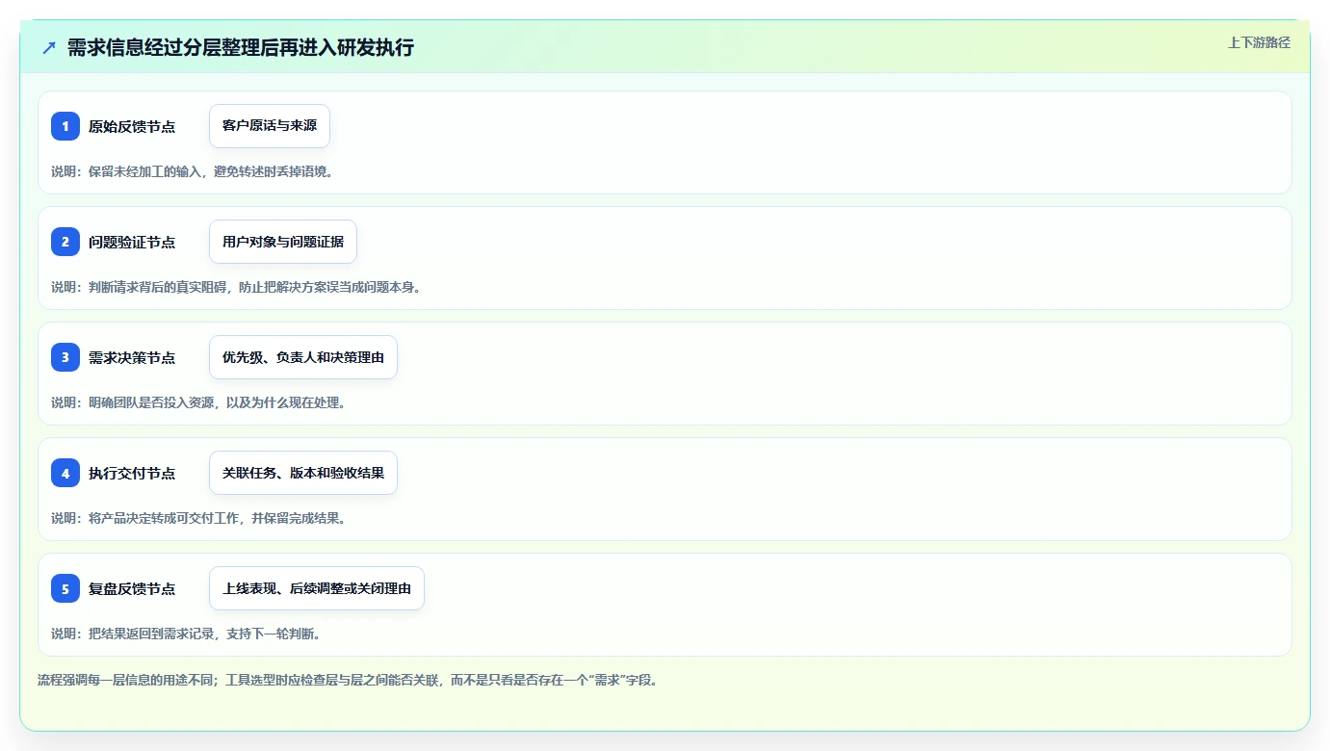Click the step 3 number badge
Screen dimensions: 1330x751
coord(65,357)
